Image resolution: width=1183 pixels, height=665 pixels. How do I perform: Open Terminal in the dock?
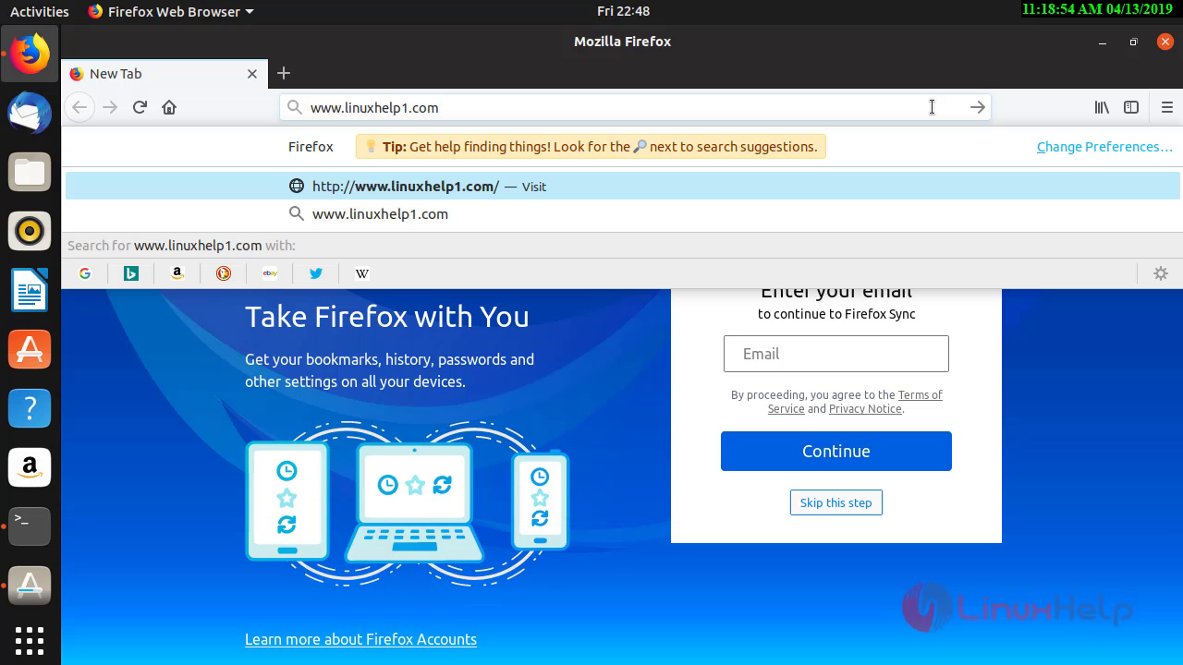pos(30,526)
